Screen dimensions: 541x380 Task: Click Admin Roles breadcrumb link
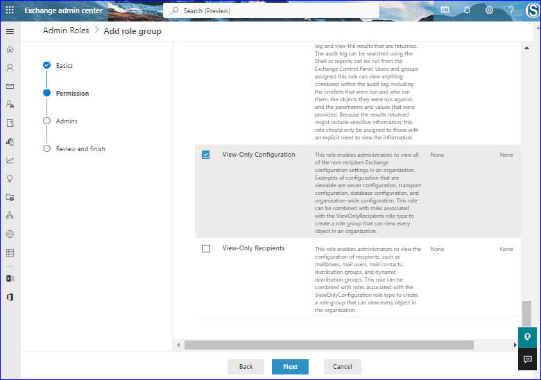point(66,31)
